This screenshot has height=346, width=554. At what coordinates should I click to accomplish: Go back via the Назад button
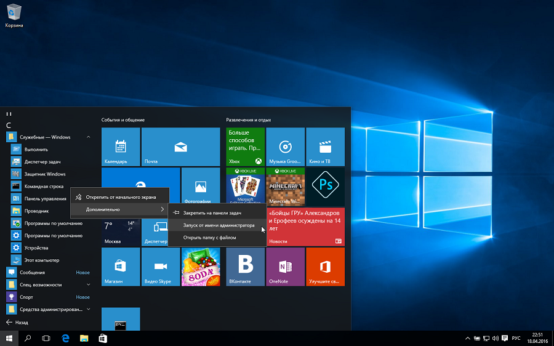pyautogui.click(x=17, y=322)
